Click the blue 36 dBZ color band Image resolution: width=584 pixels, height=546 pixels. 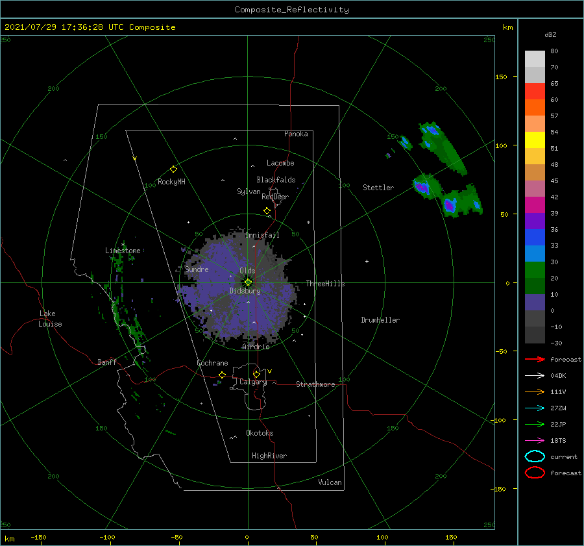(535, 238)
